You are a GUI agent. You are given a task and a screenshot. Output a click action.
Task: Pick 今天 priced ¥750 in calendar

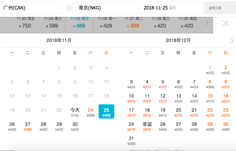click(75, 112)
